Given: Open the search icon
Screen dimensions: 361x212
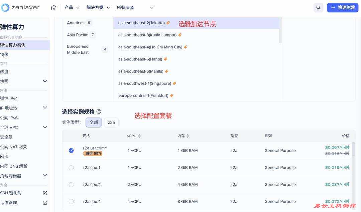Looking at the screenshot, I should tap(318, 7).
